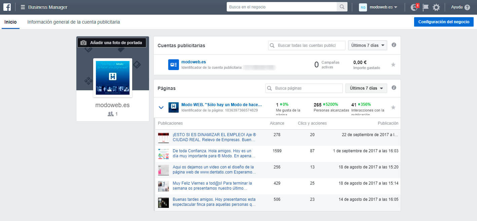Click the Business Manager title text

pos(48,7)
